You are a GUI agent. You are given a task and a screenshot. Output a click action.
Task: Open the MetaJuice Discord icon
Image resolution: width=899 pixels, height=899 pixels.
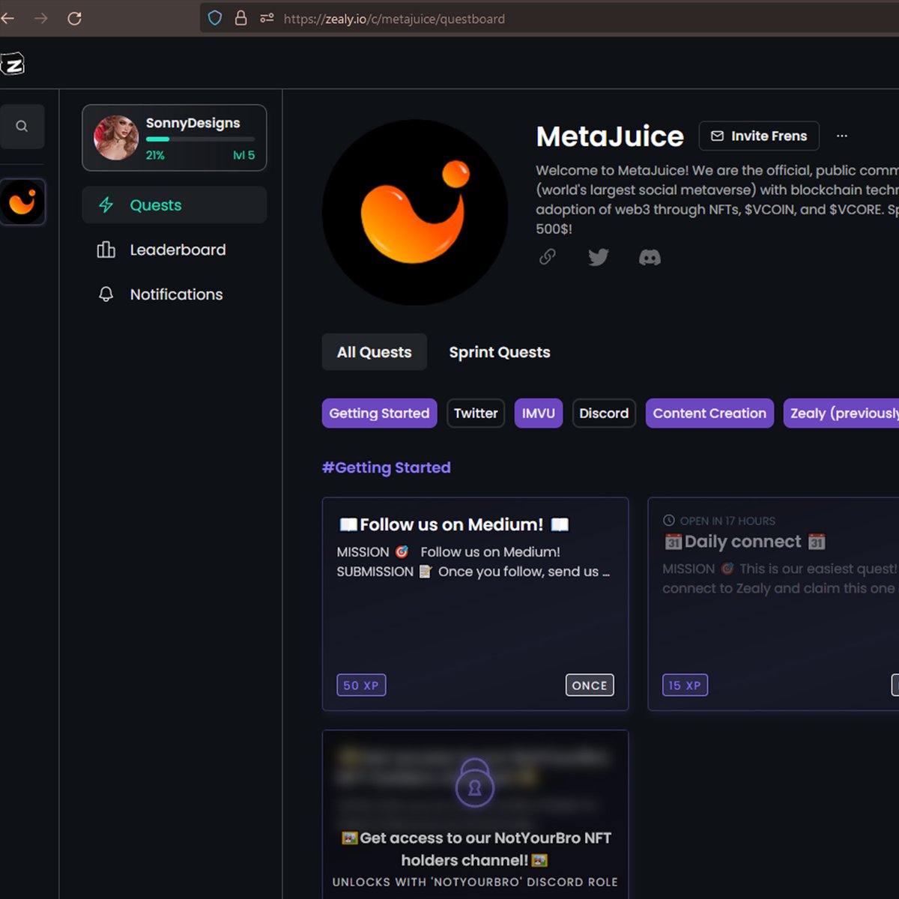coord(650,258)
